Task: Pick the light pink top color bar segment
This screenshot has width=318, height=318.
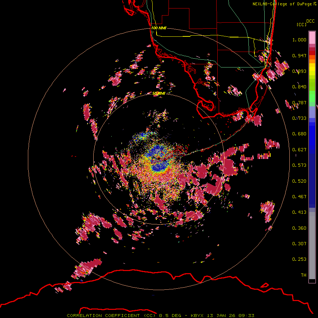Action: pyautogui.click(x=312, y=38)
